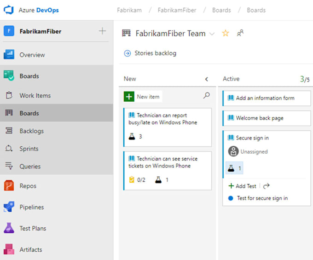The width and height of the screenshot is (313, 260).
Task: Open Pipelines from the sidebar
Action: [x=31, y=207]
